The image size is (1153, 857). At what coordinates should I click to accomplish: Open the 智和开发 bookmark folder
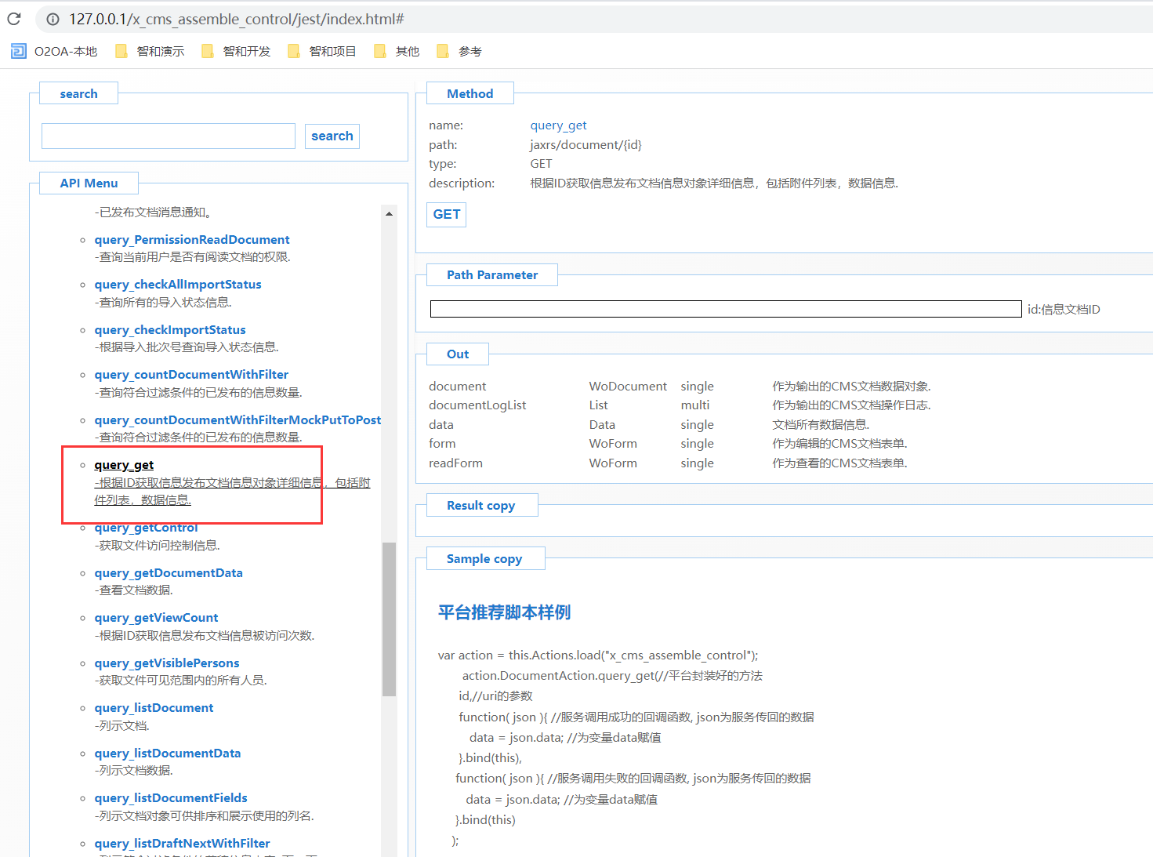(x=237, y=51)
